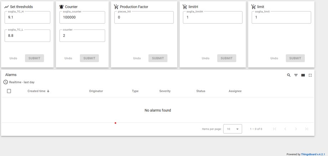Submit the Set thresholds form
The width and height of the screenshot is (328, 156).
click(x=35, y=58)
